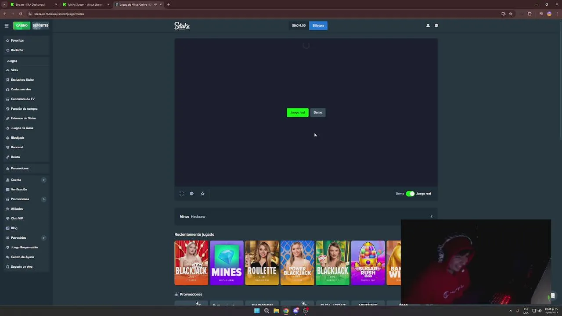The height and width of the screenshot is (316, 562).
Task: Open the Mines game thumbnail
Action: pyautogui.click(x=227, y=263)
